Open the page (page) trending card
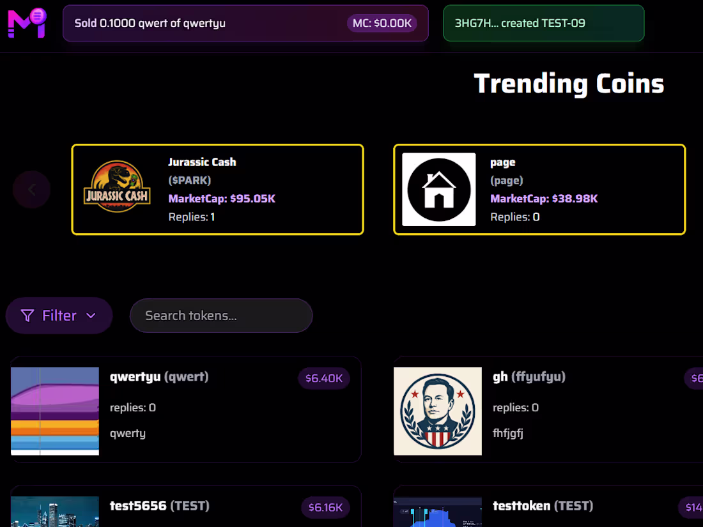703x527 pixels. (539, 189)
